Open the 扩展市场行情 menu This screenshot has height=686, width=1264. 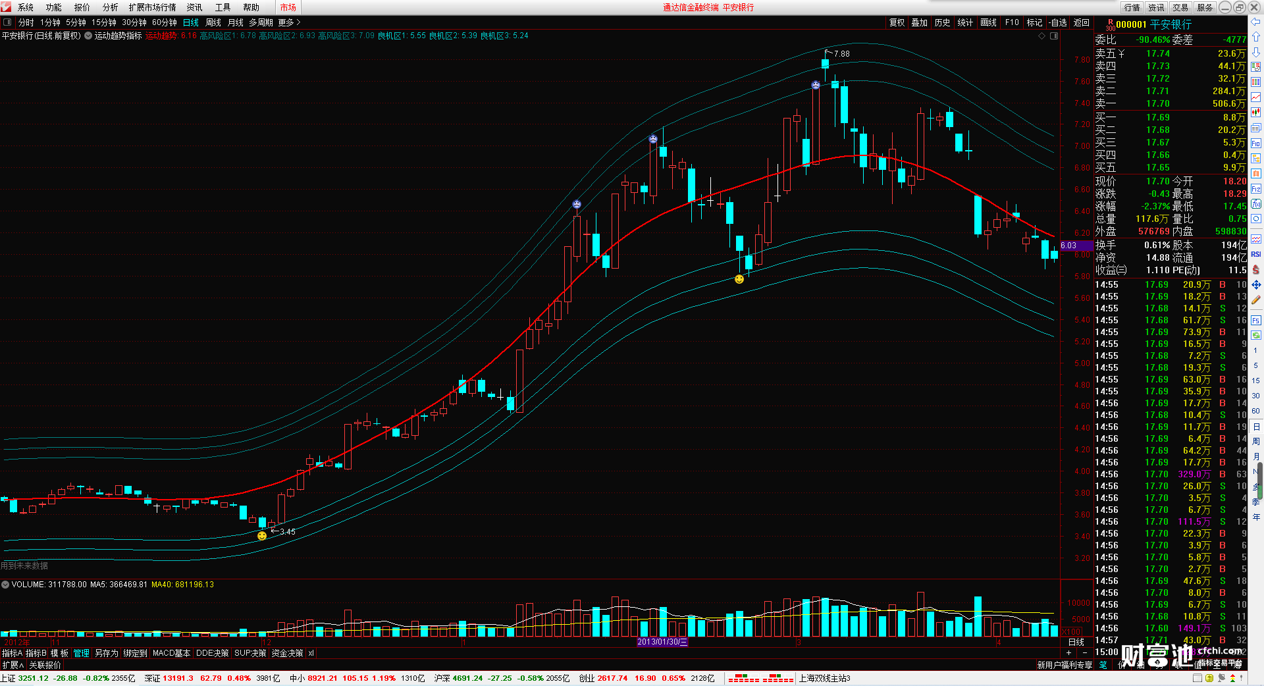[x=153, y=7]
